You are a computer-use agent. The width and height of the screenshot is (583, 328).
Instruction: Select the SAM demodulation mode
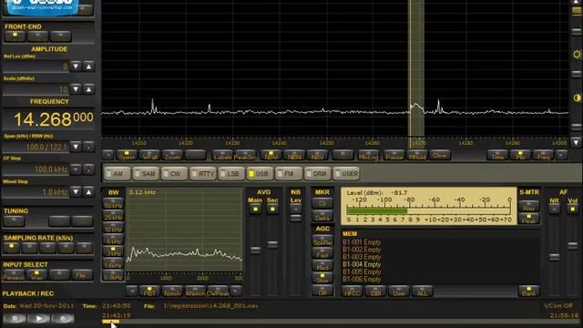(146, 174)
